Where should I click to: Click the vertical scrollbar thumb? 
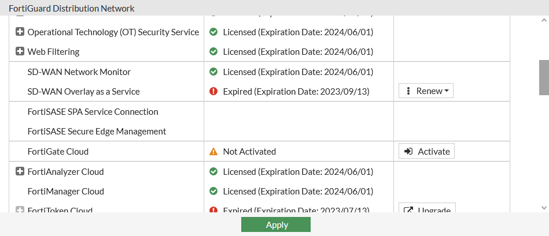544,77
